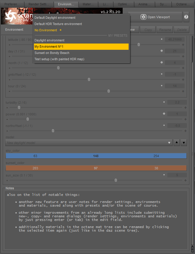Toggle the diamond marker beside day value
Screen dimensions: 195x254
click(161, 51)
